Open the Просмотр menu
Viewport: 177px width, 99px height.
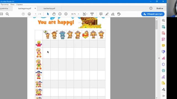point(5,4)
